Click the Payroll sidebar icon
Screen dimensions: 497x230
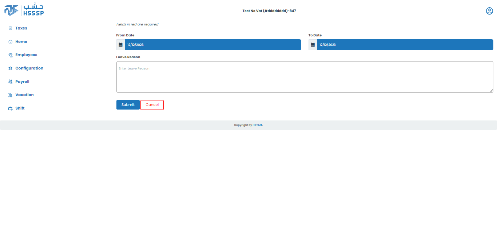click(11, 82)
